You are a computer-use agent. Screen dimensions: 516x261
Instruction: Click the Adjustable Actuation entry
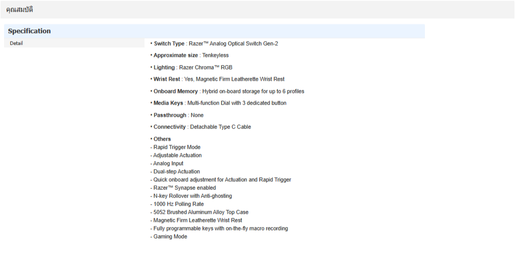[x=176, y=155]
